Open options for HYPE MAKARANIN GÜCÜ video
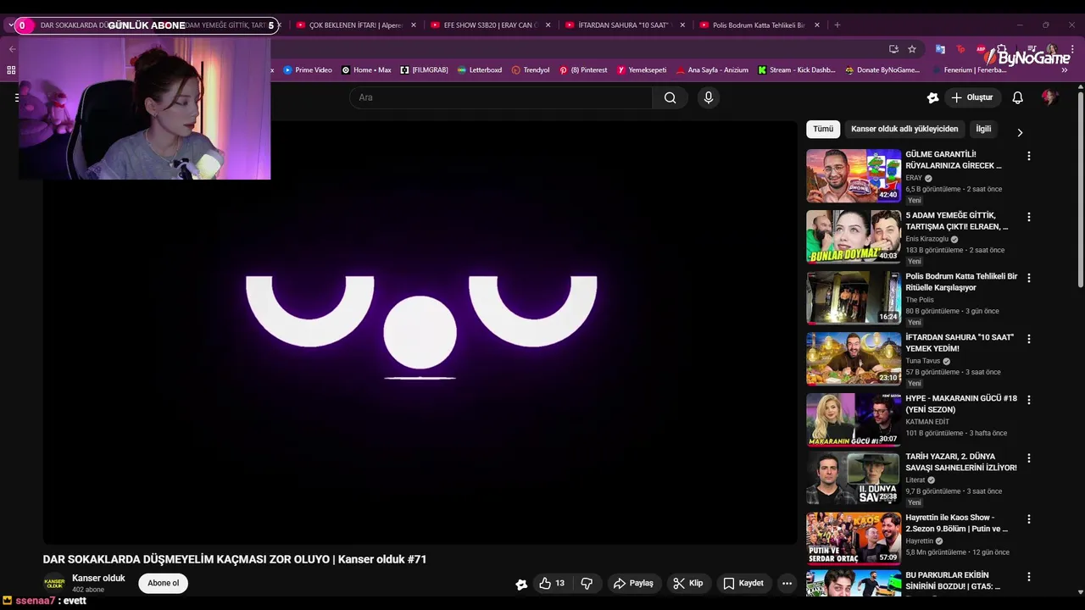This screenshot has height=610, width=1085. click(x=1029, y=400)
